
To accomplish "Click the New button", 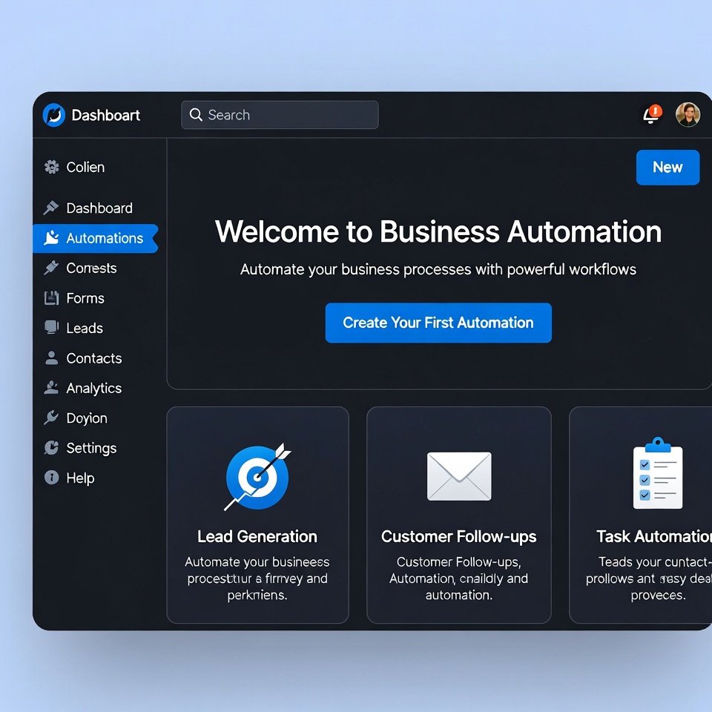I will tap(667, 167).
